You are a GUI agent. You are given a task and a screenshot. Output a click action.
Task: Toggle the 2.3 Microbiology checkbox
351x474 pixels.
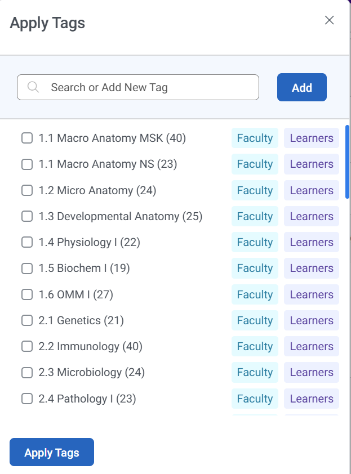point(27,373)
